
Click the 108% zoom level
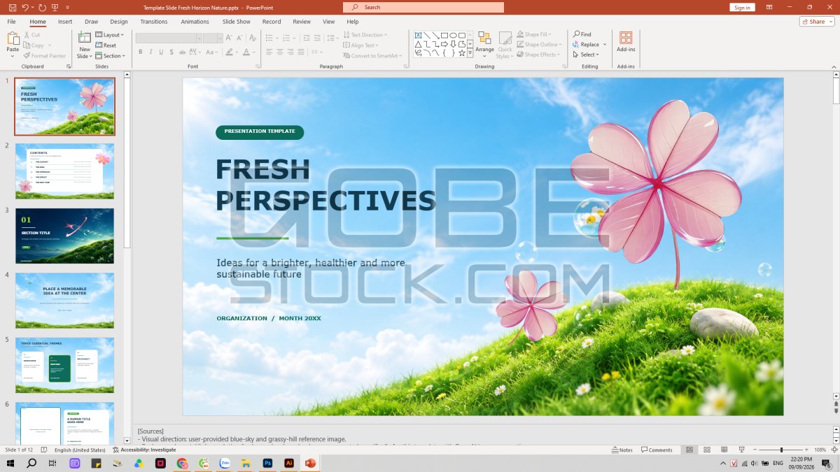click(820, 450)
